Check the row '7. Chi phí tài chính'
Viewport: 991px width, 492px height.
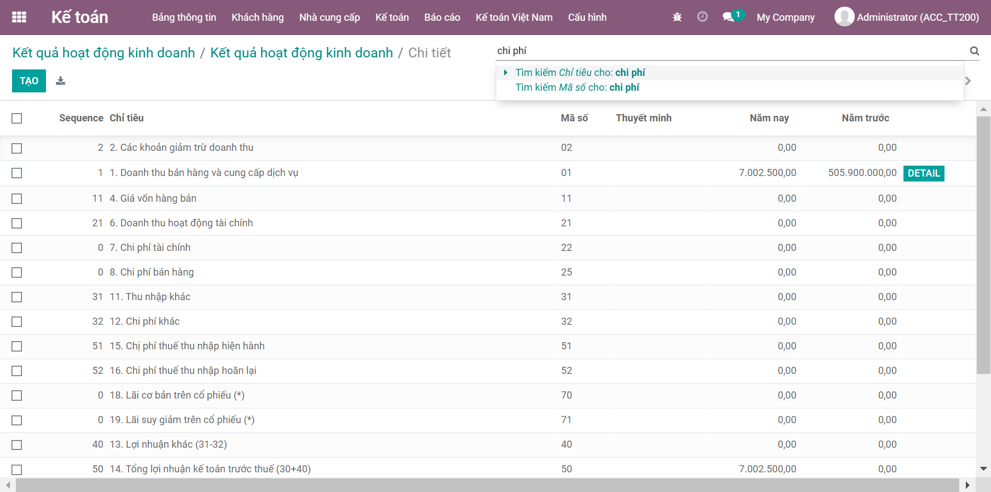point(17,248)
